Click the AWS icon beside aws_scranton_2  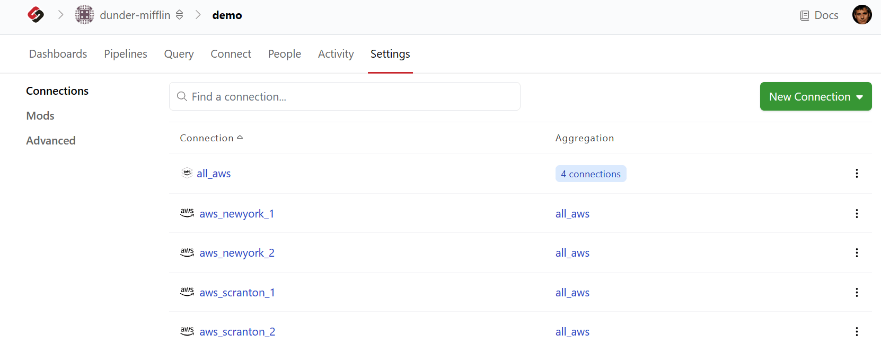[x=187, y=331]
